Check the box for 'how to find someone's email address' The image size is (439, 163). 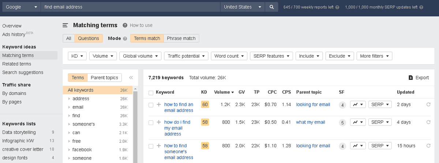(x=151, y=146)
